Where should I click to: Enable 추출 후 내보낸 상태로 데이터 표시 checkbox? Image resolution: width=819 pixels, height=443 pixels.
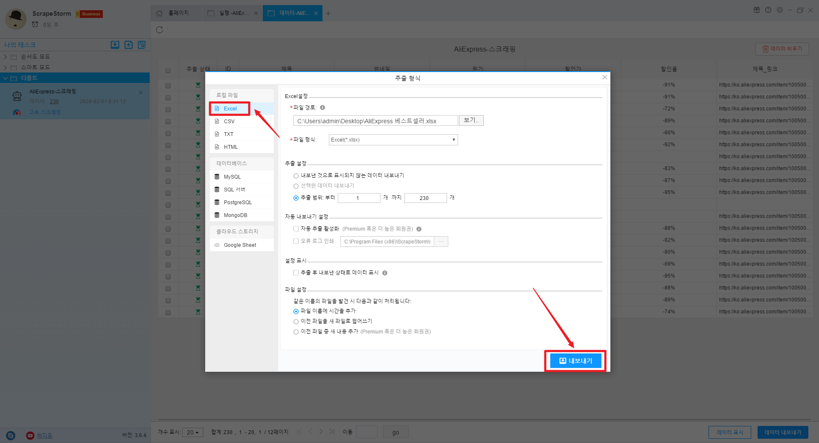[296, 273]
